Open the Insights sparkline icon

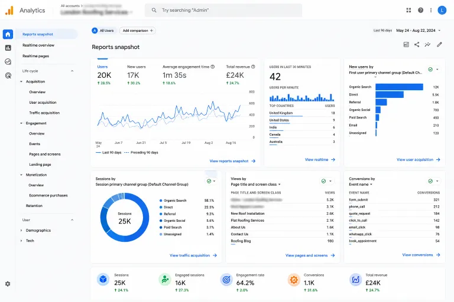tap(427, 44)
